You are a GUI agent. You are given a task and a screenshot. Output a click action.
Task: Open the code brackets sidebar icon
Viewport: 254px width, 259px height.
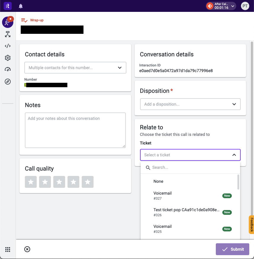(8, 46)
